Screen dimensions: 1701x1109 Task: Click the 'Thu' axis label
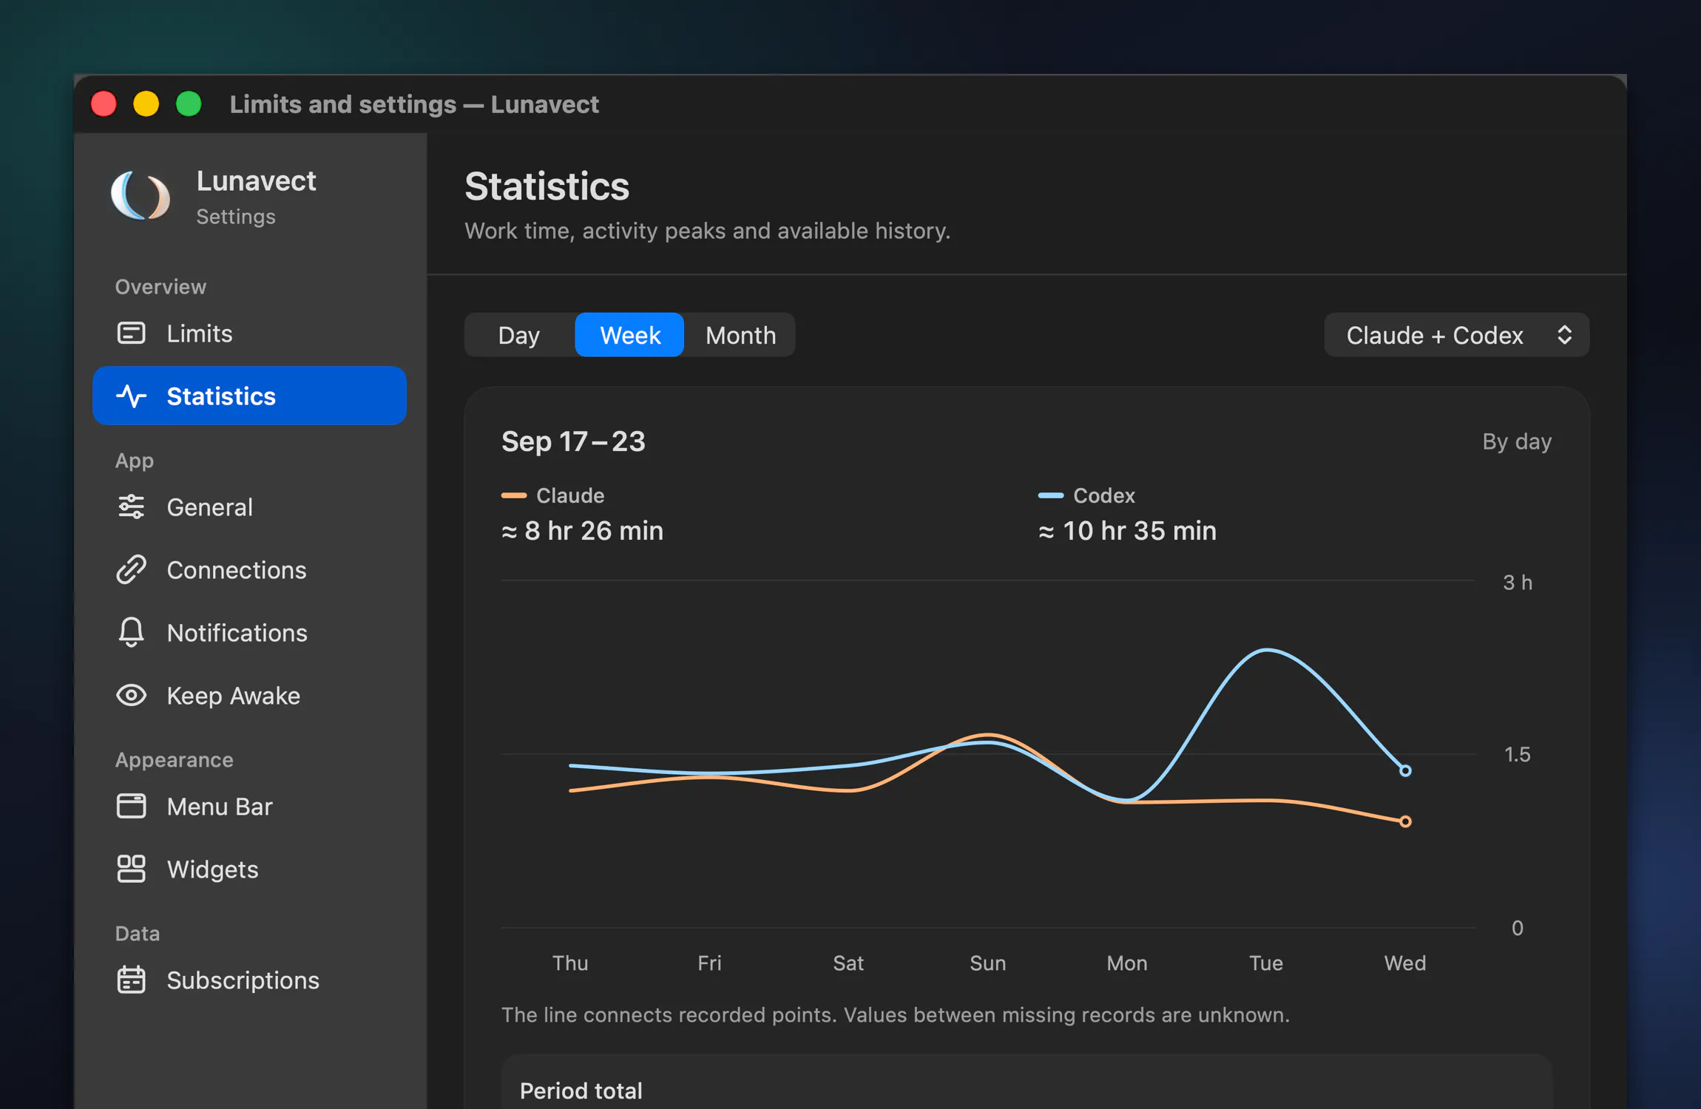click(x=570, y=963)
